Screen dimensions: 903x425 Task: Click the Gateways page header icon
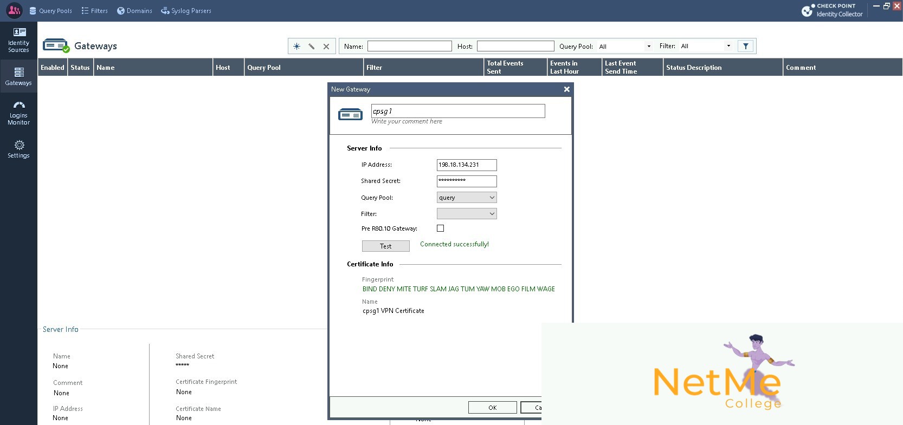(56, 45)
